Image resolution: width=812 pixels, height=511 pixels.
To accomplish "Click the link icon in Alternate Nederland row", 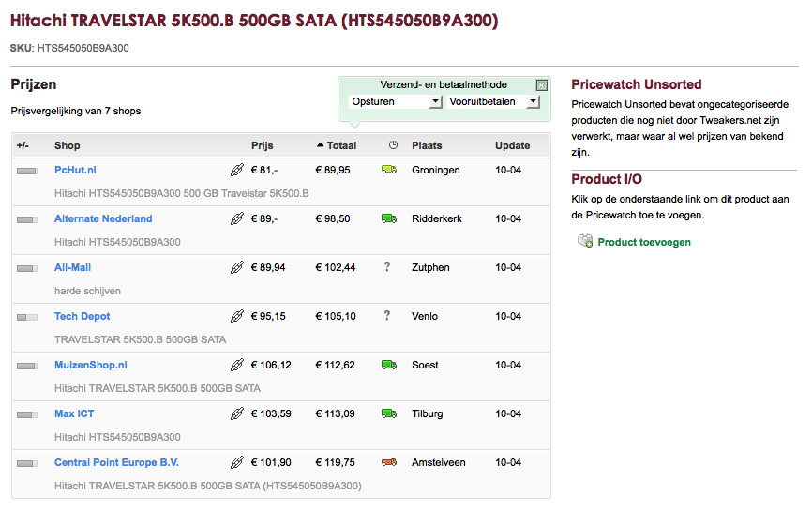I will pos(236,218).
